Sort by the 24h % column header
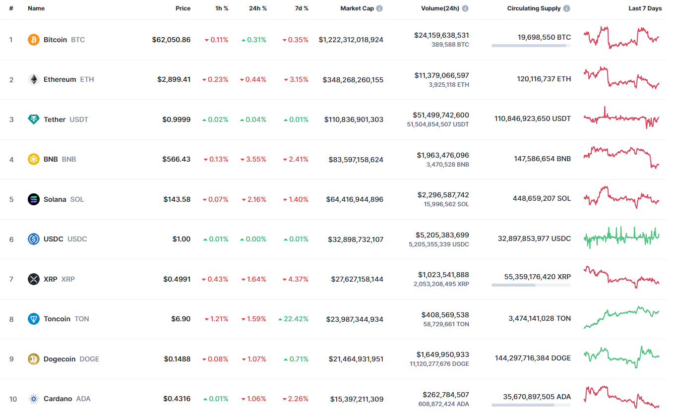 [257, 8]
